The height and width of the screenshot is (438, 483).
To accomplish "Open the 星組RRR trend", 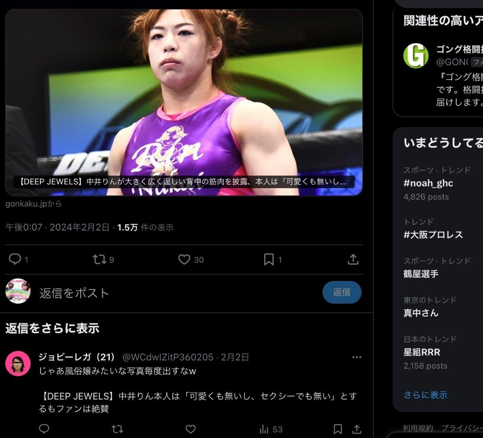I will click(x=437, y=352).
